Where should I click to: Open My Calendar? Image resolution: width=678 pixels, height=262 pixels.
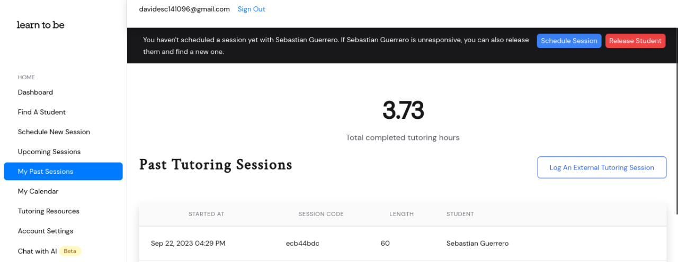pyautogui.click(x=38, y=191)
